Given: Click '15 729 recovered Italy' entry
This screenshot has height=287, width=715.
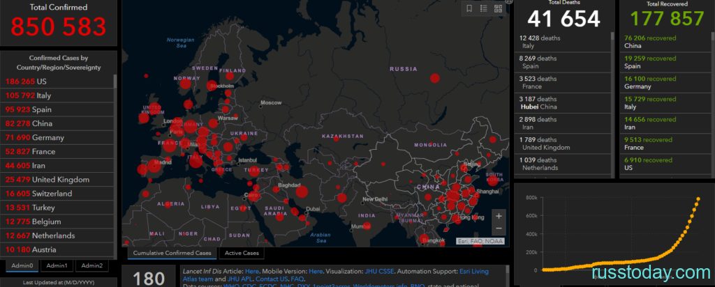Looking at the screenshot, I should tap(665, 103).
